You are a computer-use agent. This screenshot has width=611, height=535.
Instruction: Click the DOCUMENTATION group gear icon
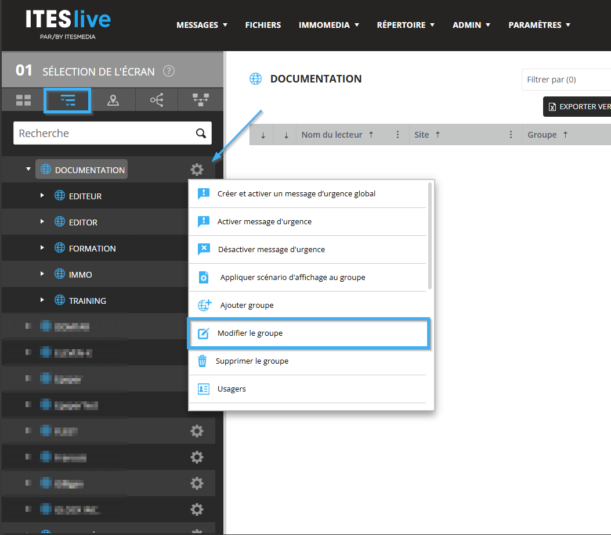point(197,170)
